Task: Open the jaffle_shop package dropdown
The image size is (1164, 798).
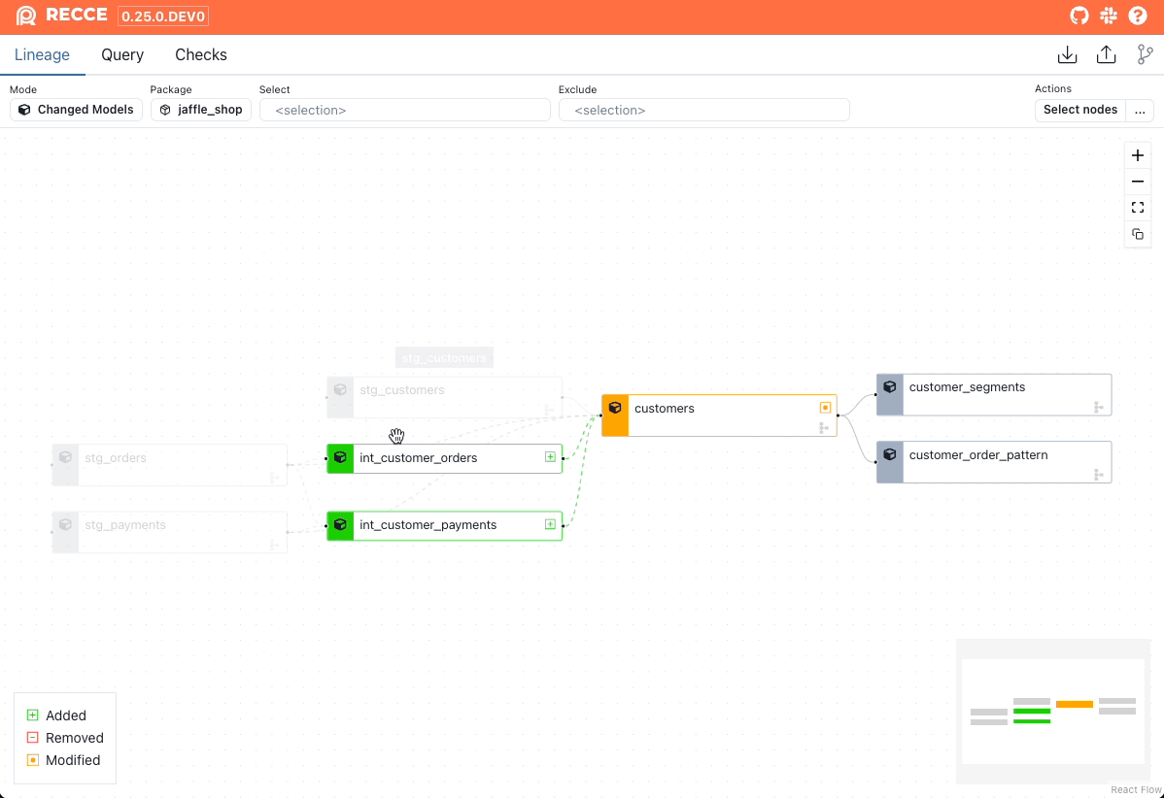Action: click(201, 110)
